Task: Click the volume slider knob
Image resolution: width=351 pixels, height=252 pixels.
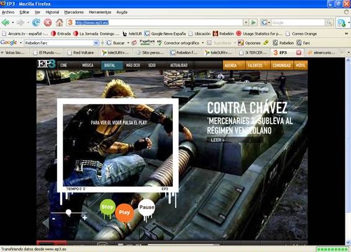Action: pyautogui.click(x=68, y=212)
